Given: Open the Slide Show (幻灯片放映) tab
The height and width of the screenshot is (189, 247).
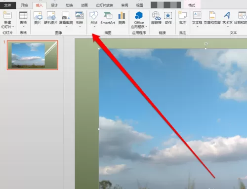Looking at the screenshot, I should pyautogui.click(x=104, y=5).
